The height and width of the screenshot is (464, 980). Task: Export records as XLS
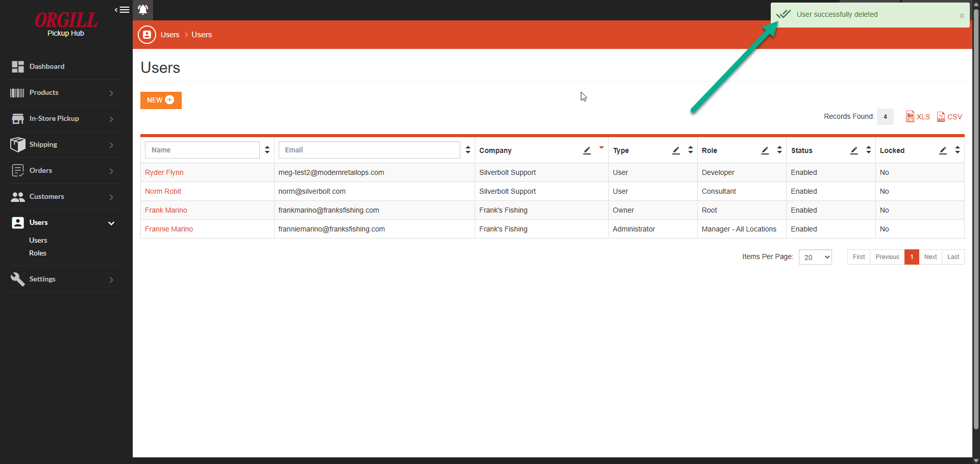pos(918,117)
